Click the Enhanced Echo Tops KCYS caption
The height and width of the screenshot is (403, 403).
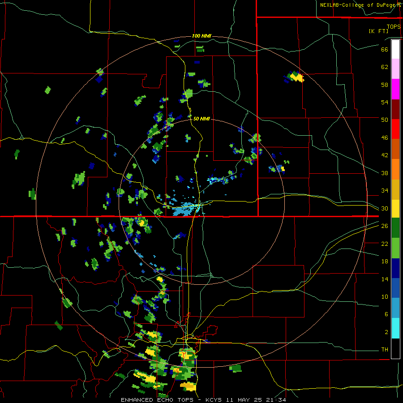click(x=203, y=400)
